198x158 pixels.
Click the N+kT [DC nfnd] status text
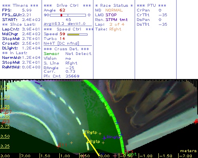(61, 43)
